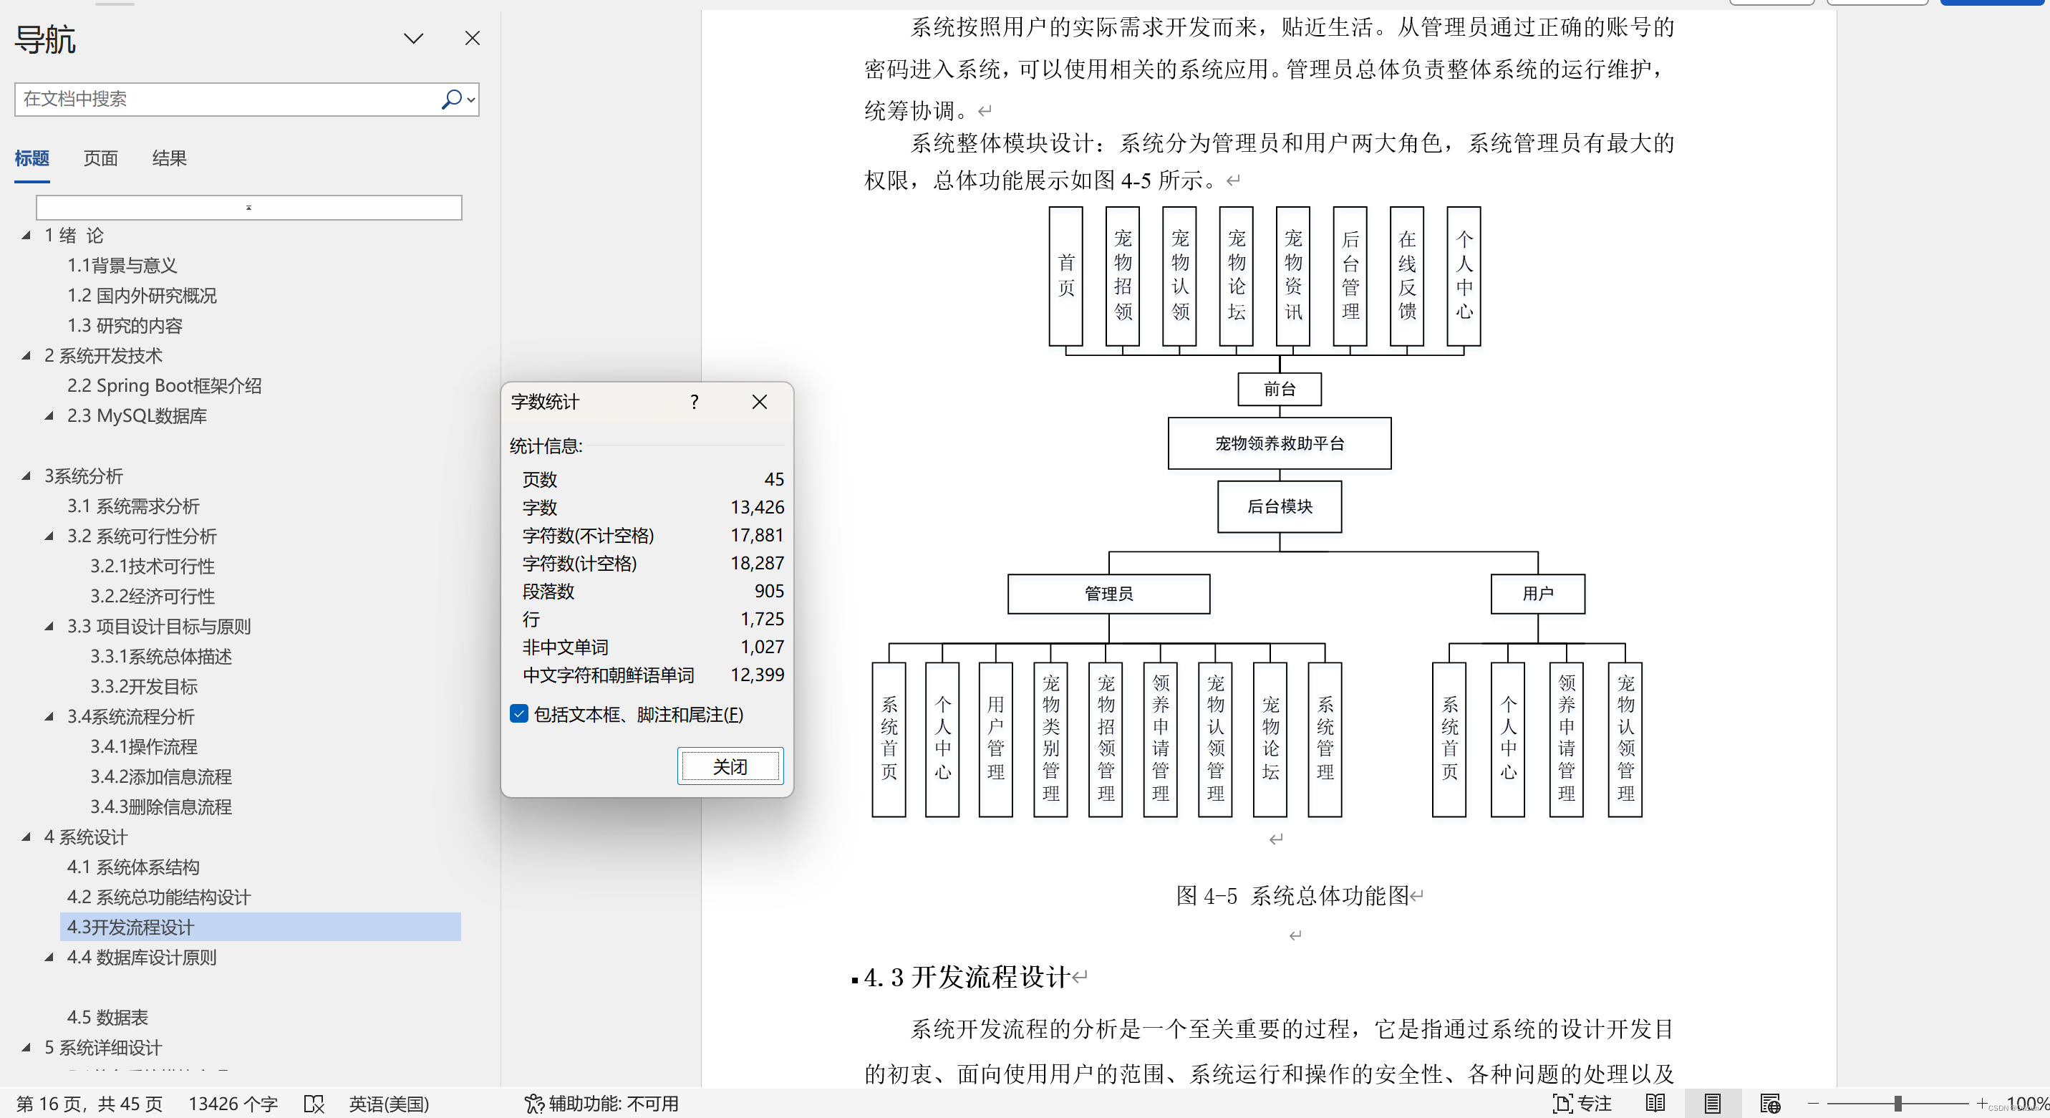Switch to the 页面 tab
The image size is (2050, 1118).
pos(100,158)
